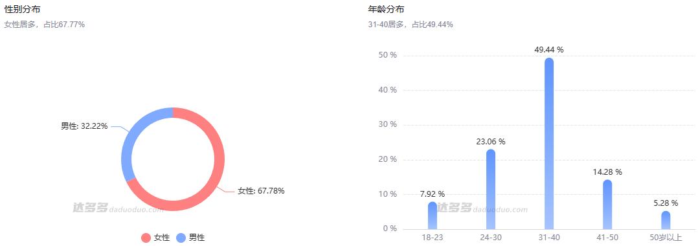Click the 41-50 age bar
Image resolution: width=698 pixels, height=246 pixels.
tap(607, 204)
